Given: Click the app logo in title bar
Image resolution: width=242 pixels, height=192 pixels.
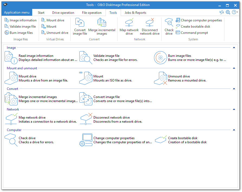Looking at the screenshot, I should (x=5, y=5).
